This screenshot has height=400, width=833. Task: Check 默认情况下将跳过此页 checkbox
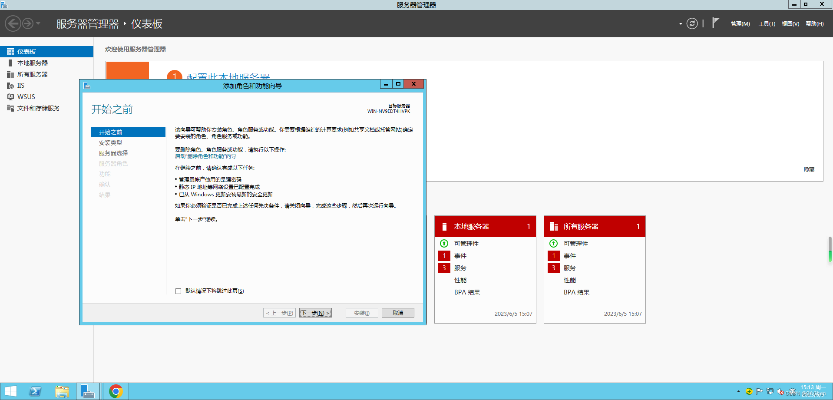point(178,291)
